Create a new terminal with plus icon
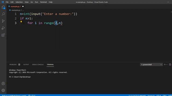 tap(164, 65)
